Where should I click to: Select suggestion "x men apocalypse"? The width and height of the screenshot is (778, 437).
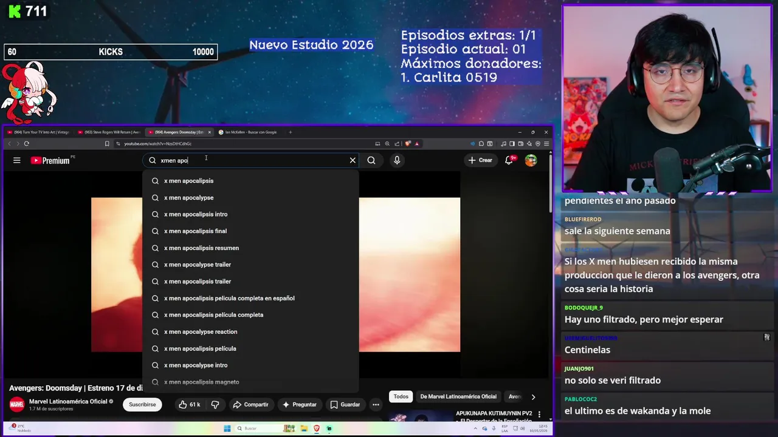(x=250, y=198)
